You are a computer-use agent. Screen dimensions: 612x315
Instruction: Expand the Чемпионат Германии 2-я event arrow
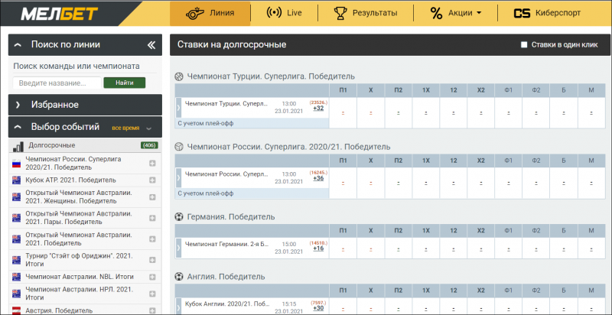[x=178, y=248]
